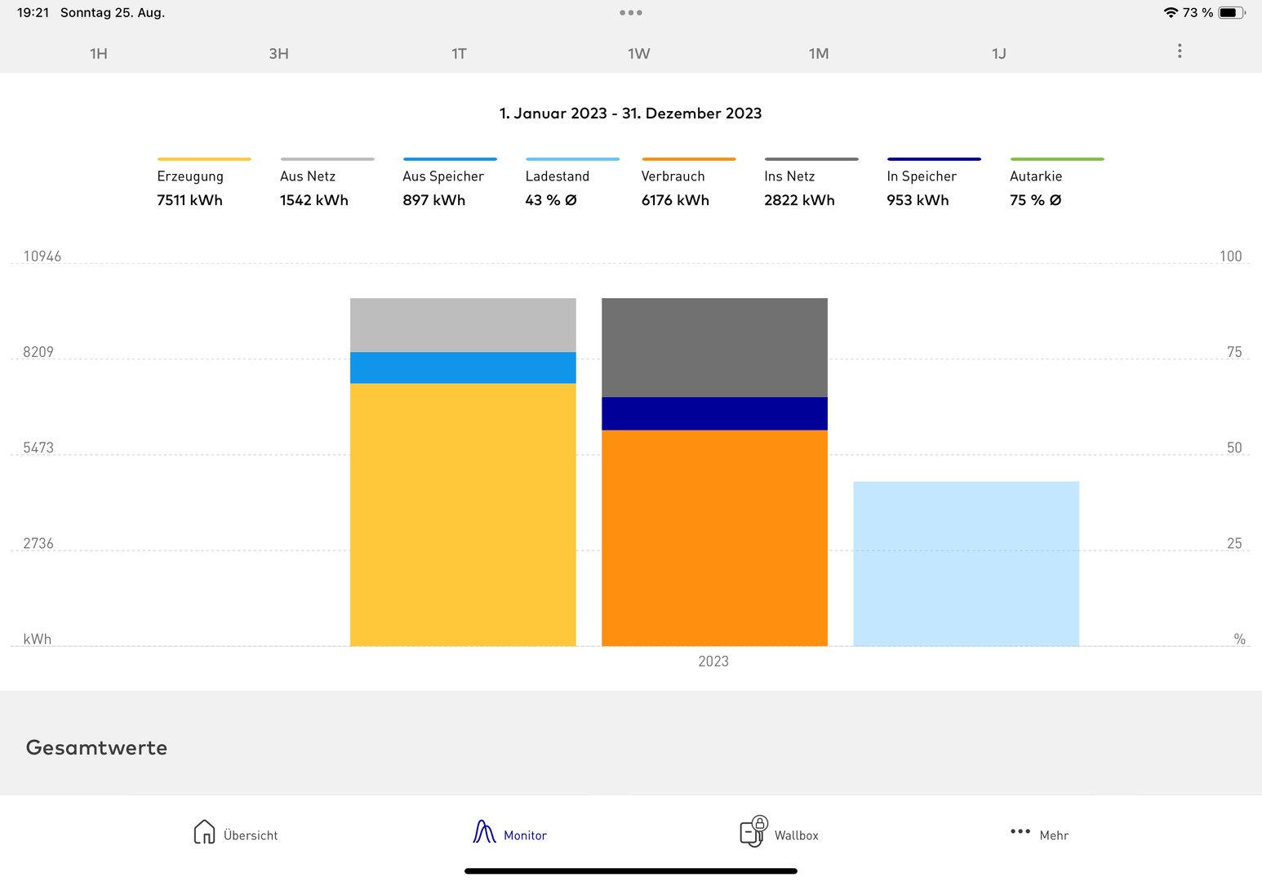Screen dimensions: 1262x882
Task: Click the 43 % Ø Ladestand value
Action: [x=551, y=200]
